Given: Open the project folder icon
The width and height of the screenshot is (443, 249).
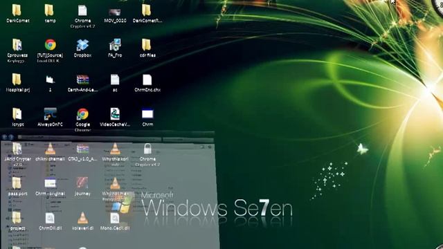Looking at the screenshot, I should (17, 218).
